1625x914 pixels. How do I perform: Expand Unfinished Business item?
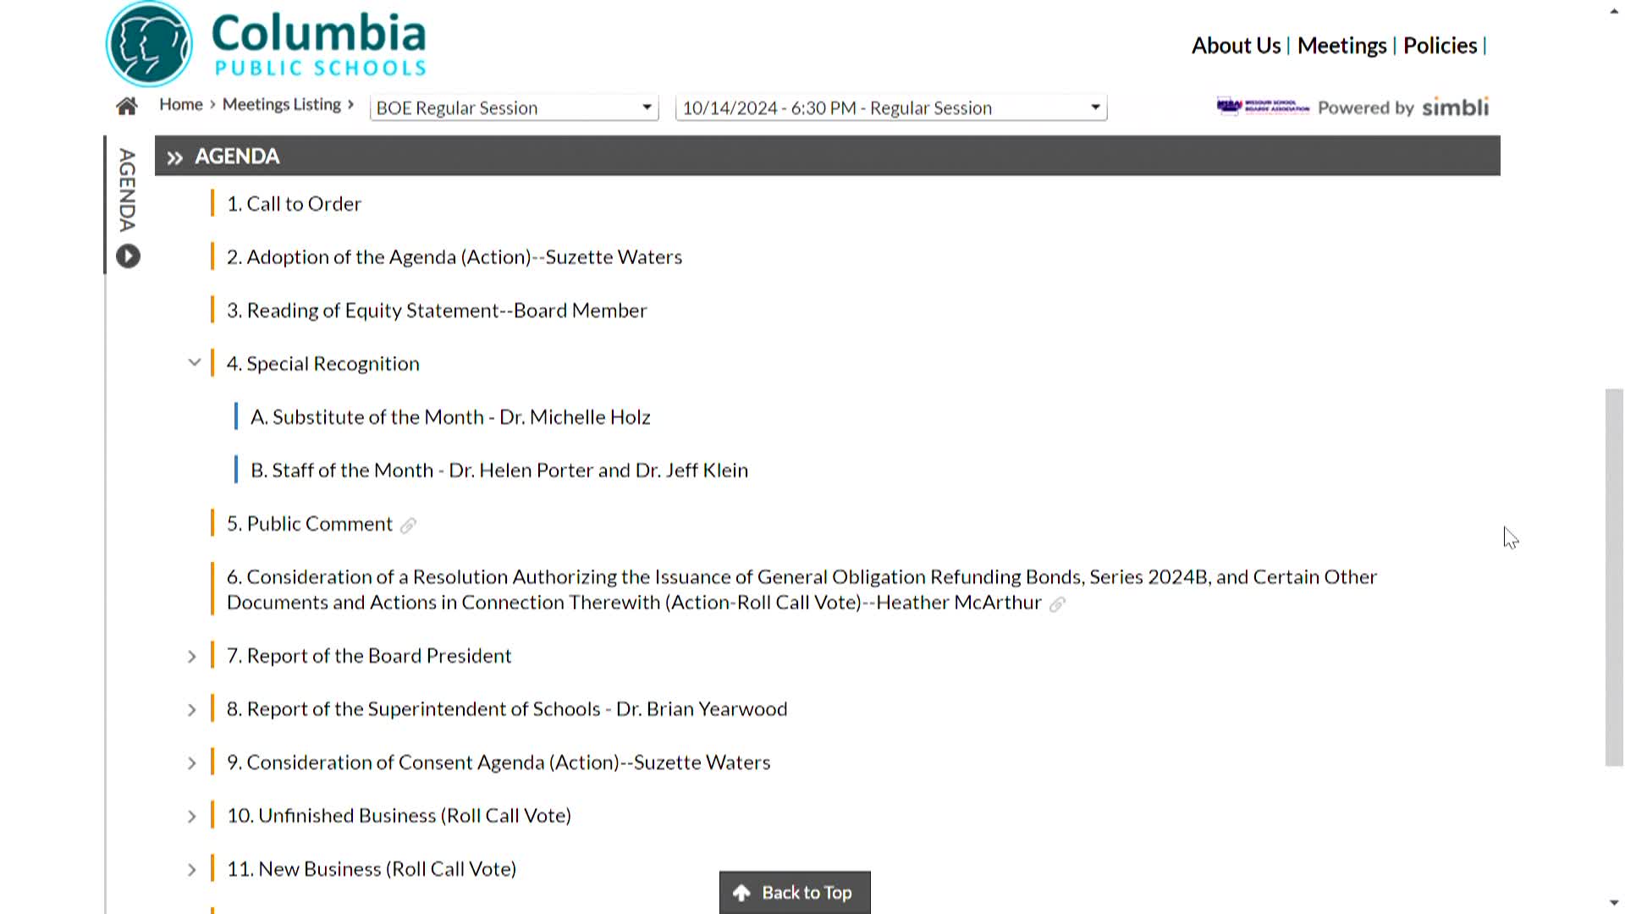pyautogui.click(x=192, y=817)
